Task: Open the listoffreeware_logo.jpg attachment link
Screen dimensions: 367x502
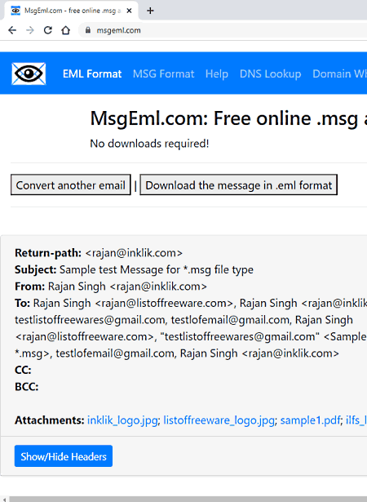Action: pos(219,420)
